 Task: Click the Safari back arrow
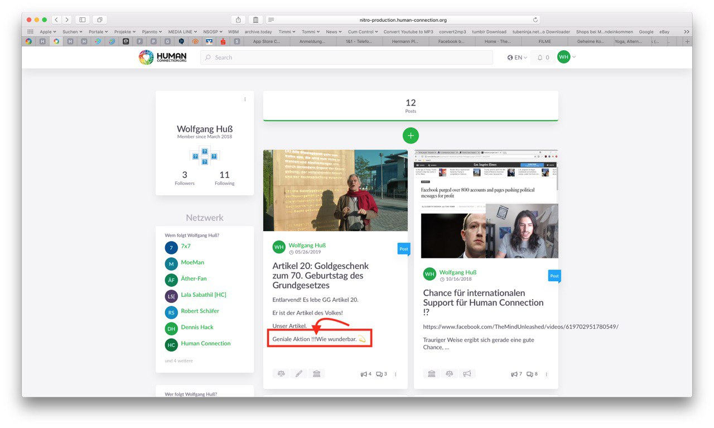pos(56,20)
